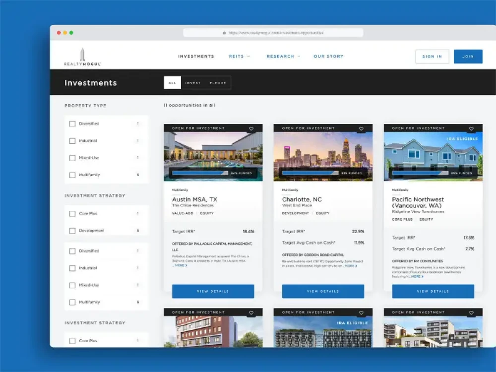The width and height of the screenshot is (496, 372).
Task: Click heart icon on bottom-right property card
Action: pyautogui.click(x=471, y=313)
